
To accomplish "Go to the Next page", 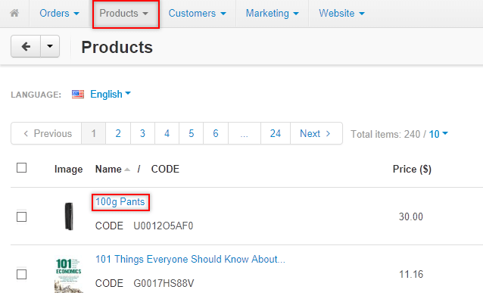I will pyautogui.click(x=316, y=134).
